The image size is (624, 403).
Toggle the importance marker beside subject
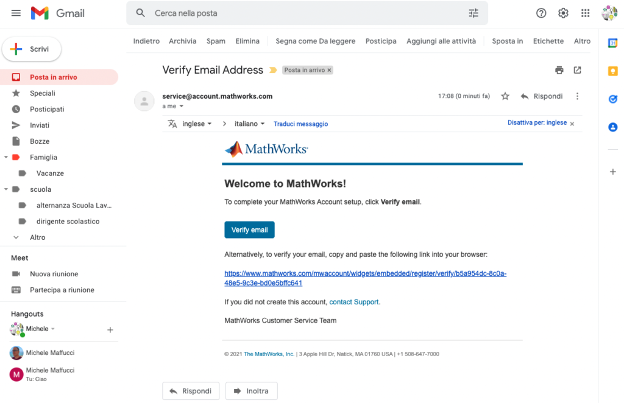[273, 70]
